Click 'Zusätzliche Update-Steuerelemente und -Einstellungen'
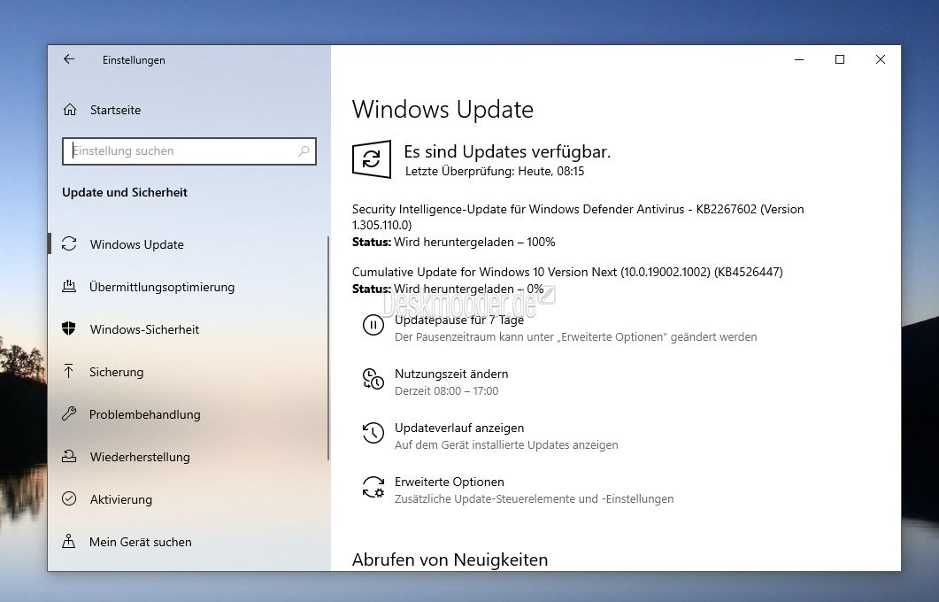The width and height of the screenshot is (939, 602). 535,499
